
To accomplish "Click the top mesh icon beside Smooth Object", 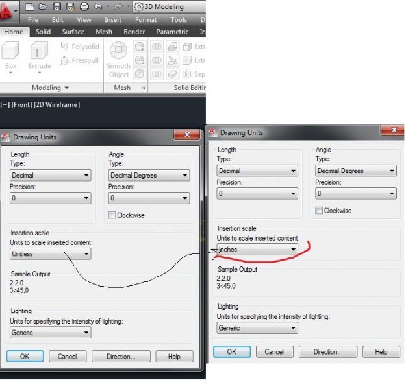I will (x=140, y=47).
